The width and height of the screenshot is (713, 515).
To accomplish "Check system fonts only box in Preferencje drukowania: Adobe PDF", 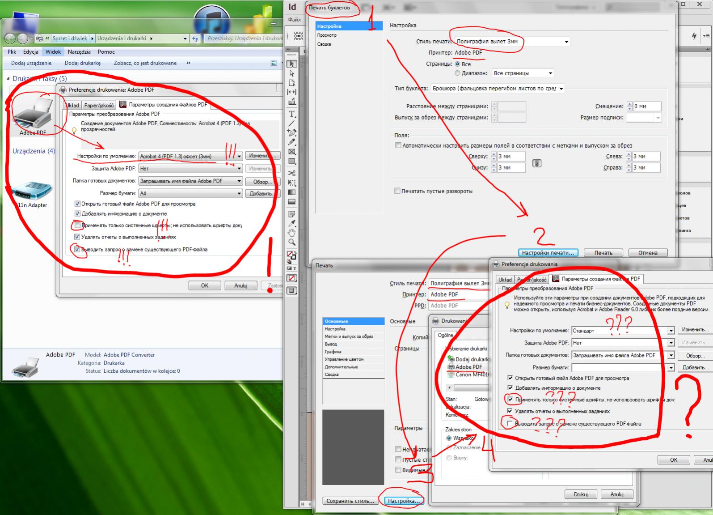I will (77, 226).
